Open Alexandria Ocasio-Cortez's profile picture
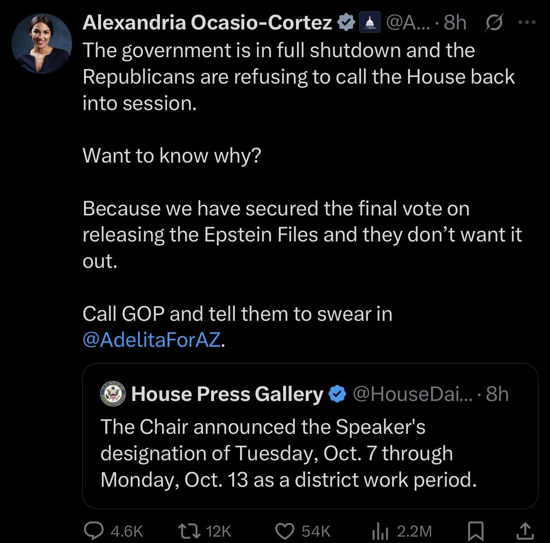The image size is (550, 543). [x=42, y=43]
